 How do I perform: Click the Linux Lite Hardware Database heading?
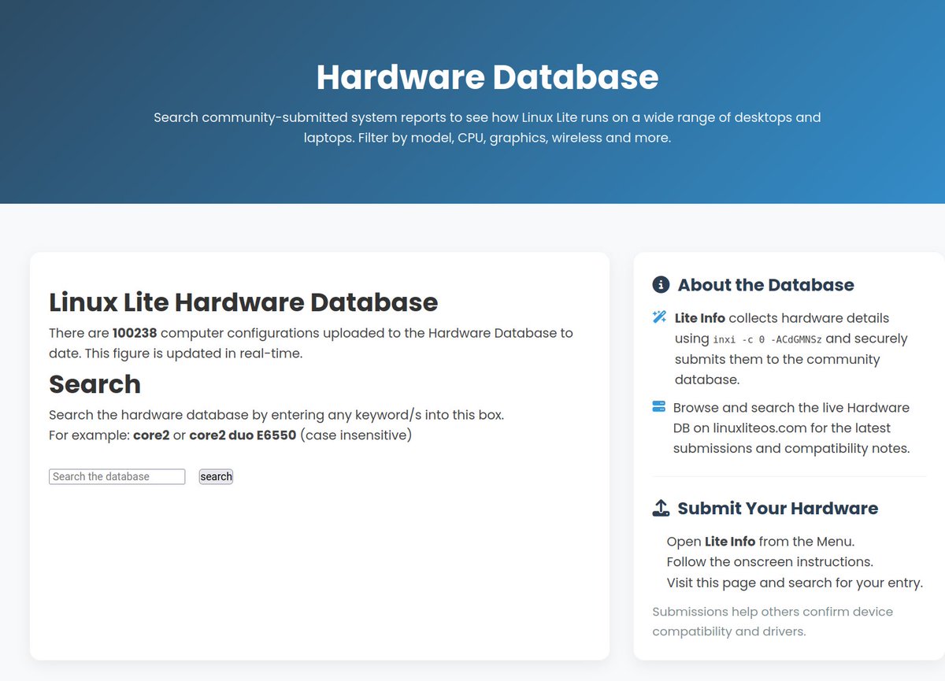pos(243,302)
